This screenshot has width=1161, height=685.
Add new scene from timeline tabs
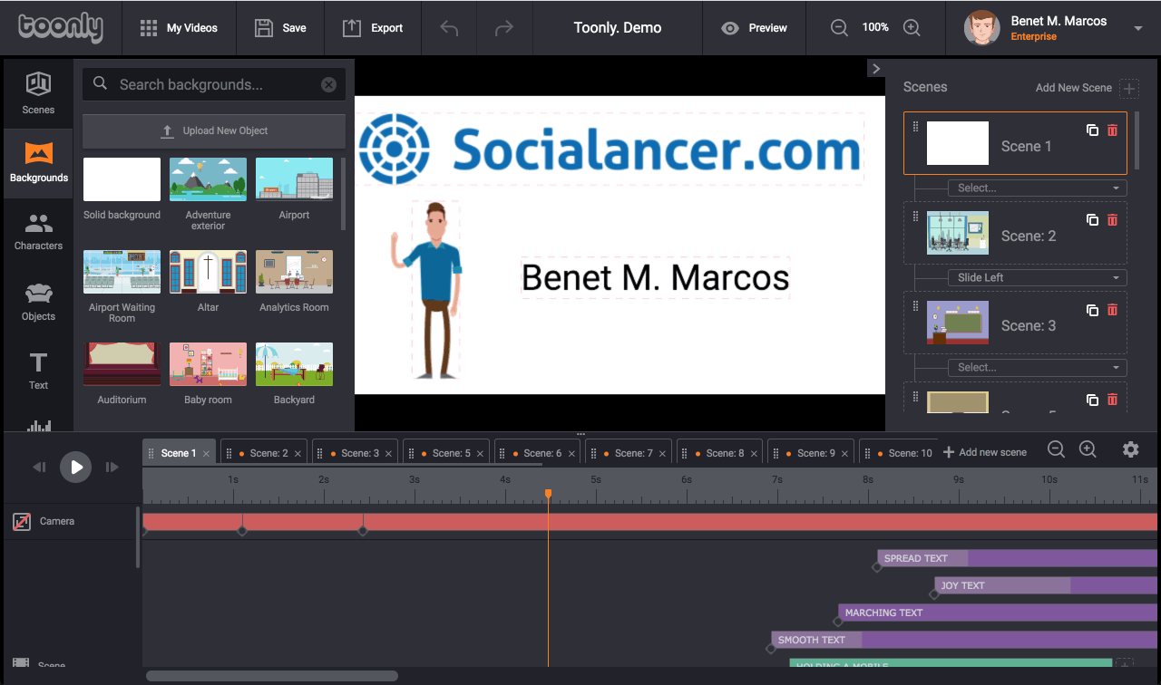coord(985,452)
